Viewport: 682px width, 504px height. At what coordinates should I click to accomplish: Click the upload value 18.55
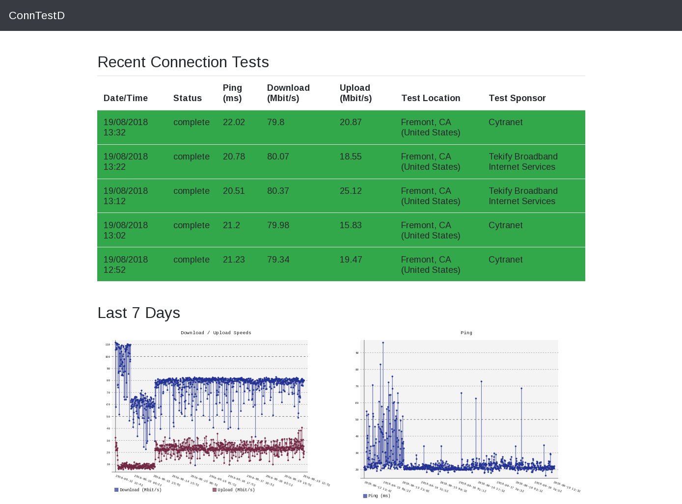click(x=351, y=157)
